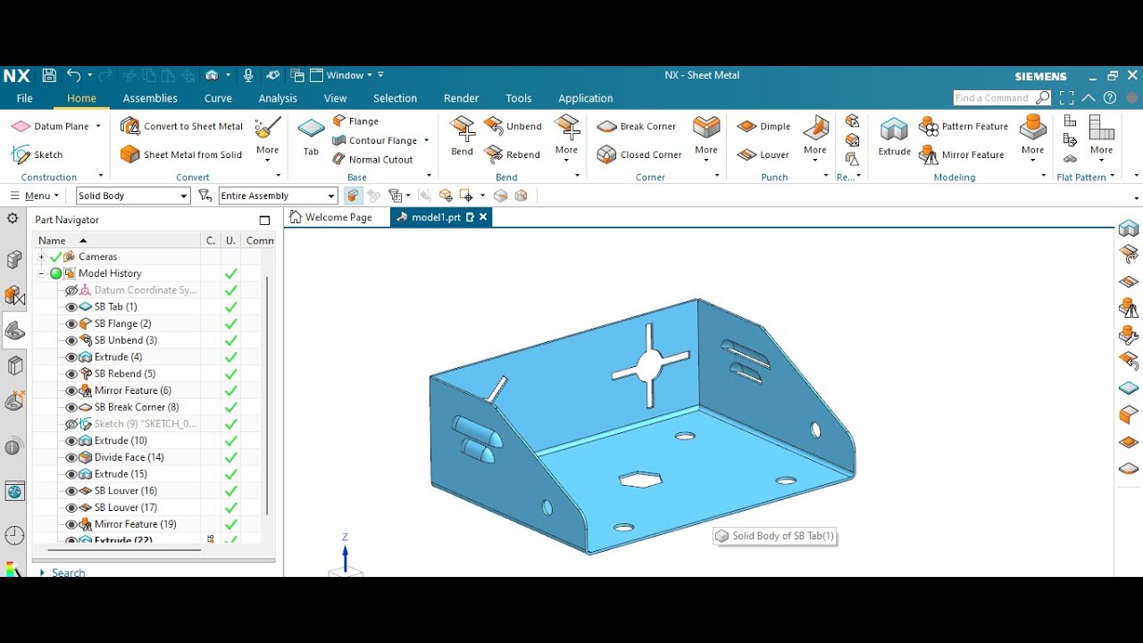This screenshot has width=1143, height=643.
Task: Expand the Cameras node
Action: tap(41, 256)
